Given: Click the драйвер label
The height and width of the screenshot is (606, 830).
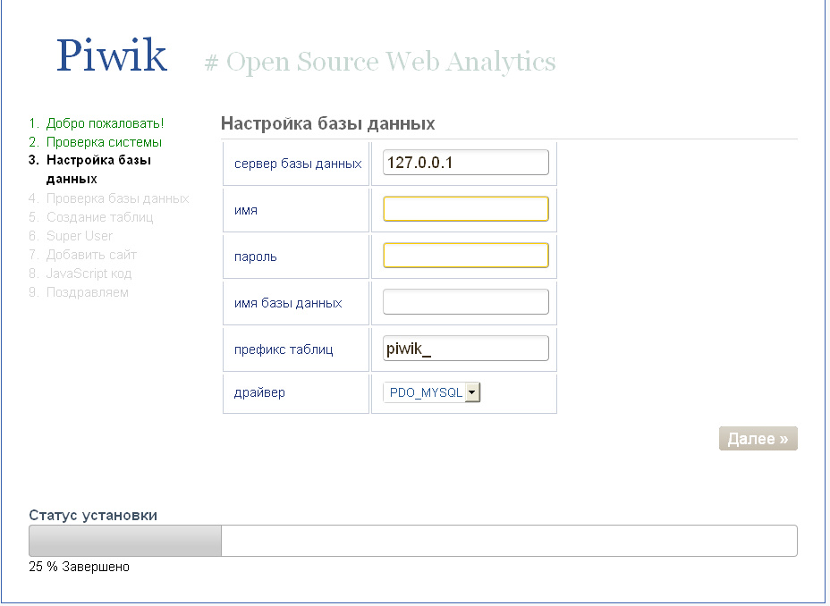Looking at the screenshot, I should click(259, 393).
